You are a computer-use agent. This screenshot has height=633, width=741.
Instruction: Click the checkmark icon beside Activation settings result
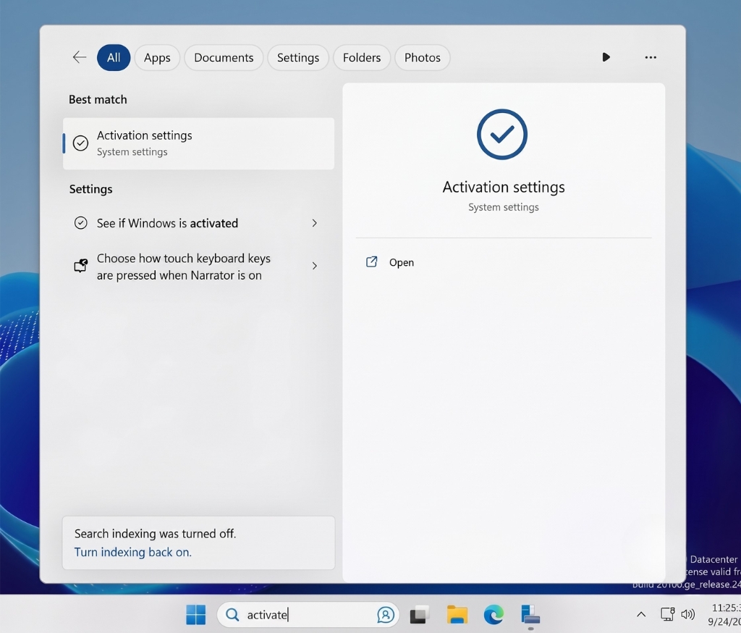coord(81,143)
